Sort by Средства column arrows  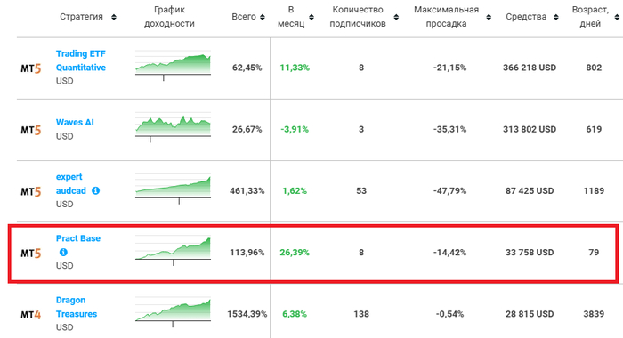[x=556, y=17]
